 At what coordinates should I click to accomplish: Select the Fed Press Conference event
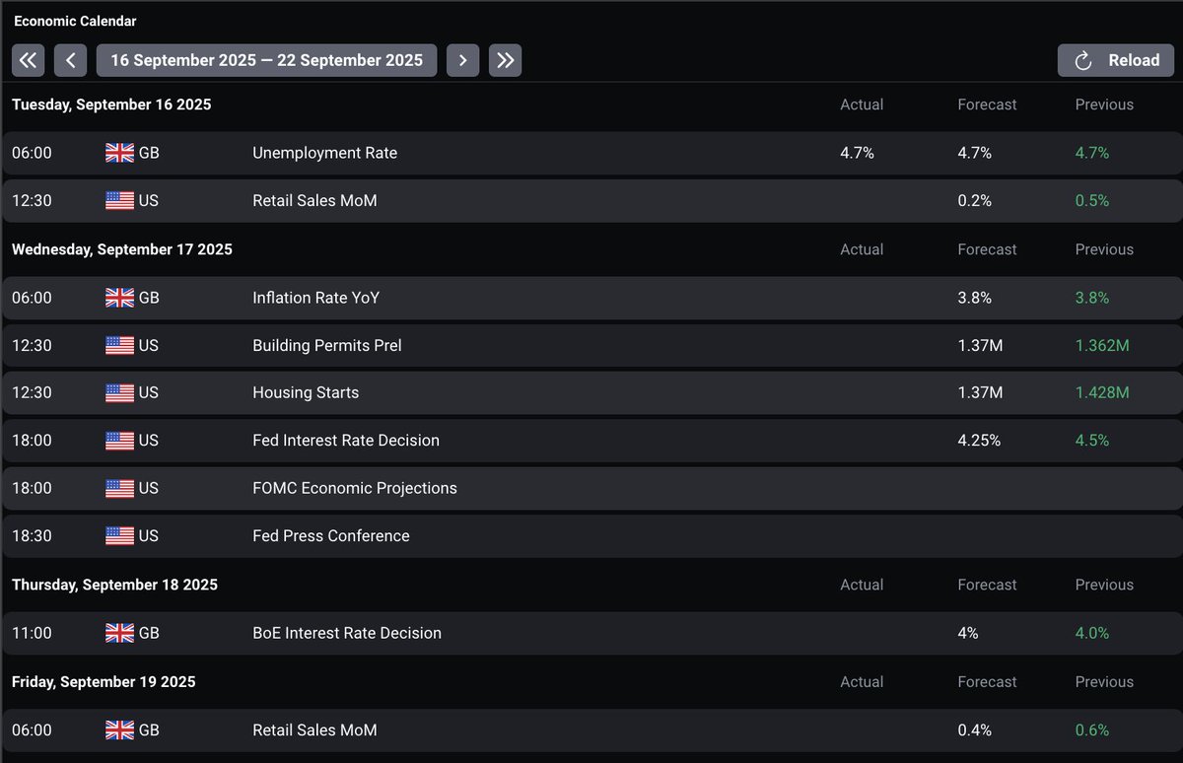pyautogui.click(x=331, y=536)
